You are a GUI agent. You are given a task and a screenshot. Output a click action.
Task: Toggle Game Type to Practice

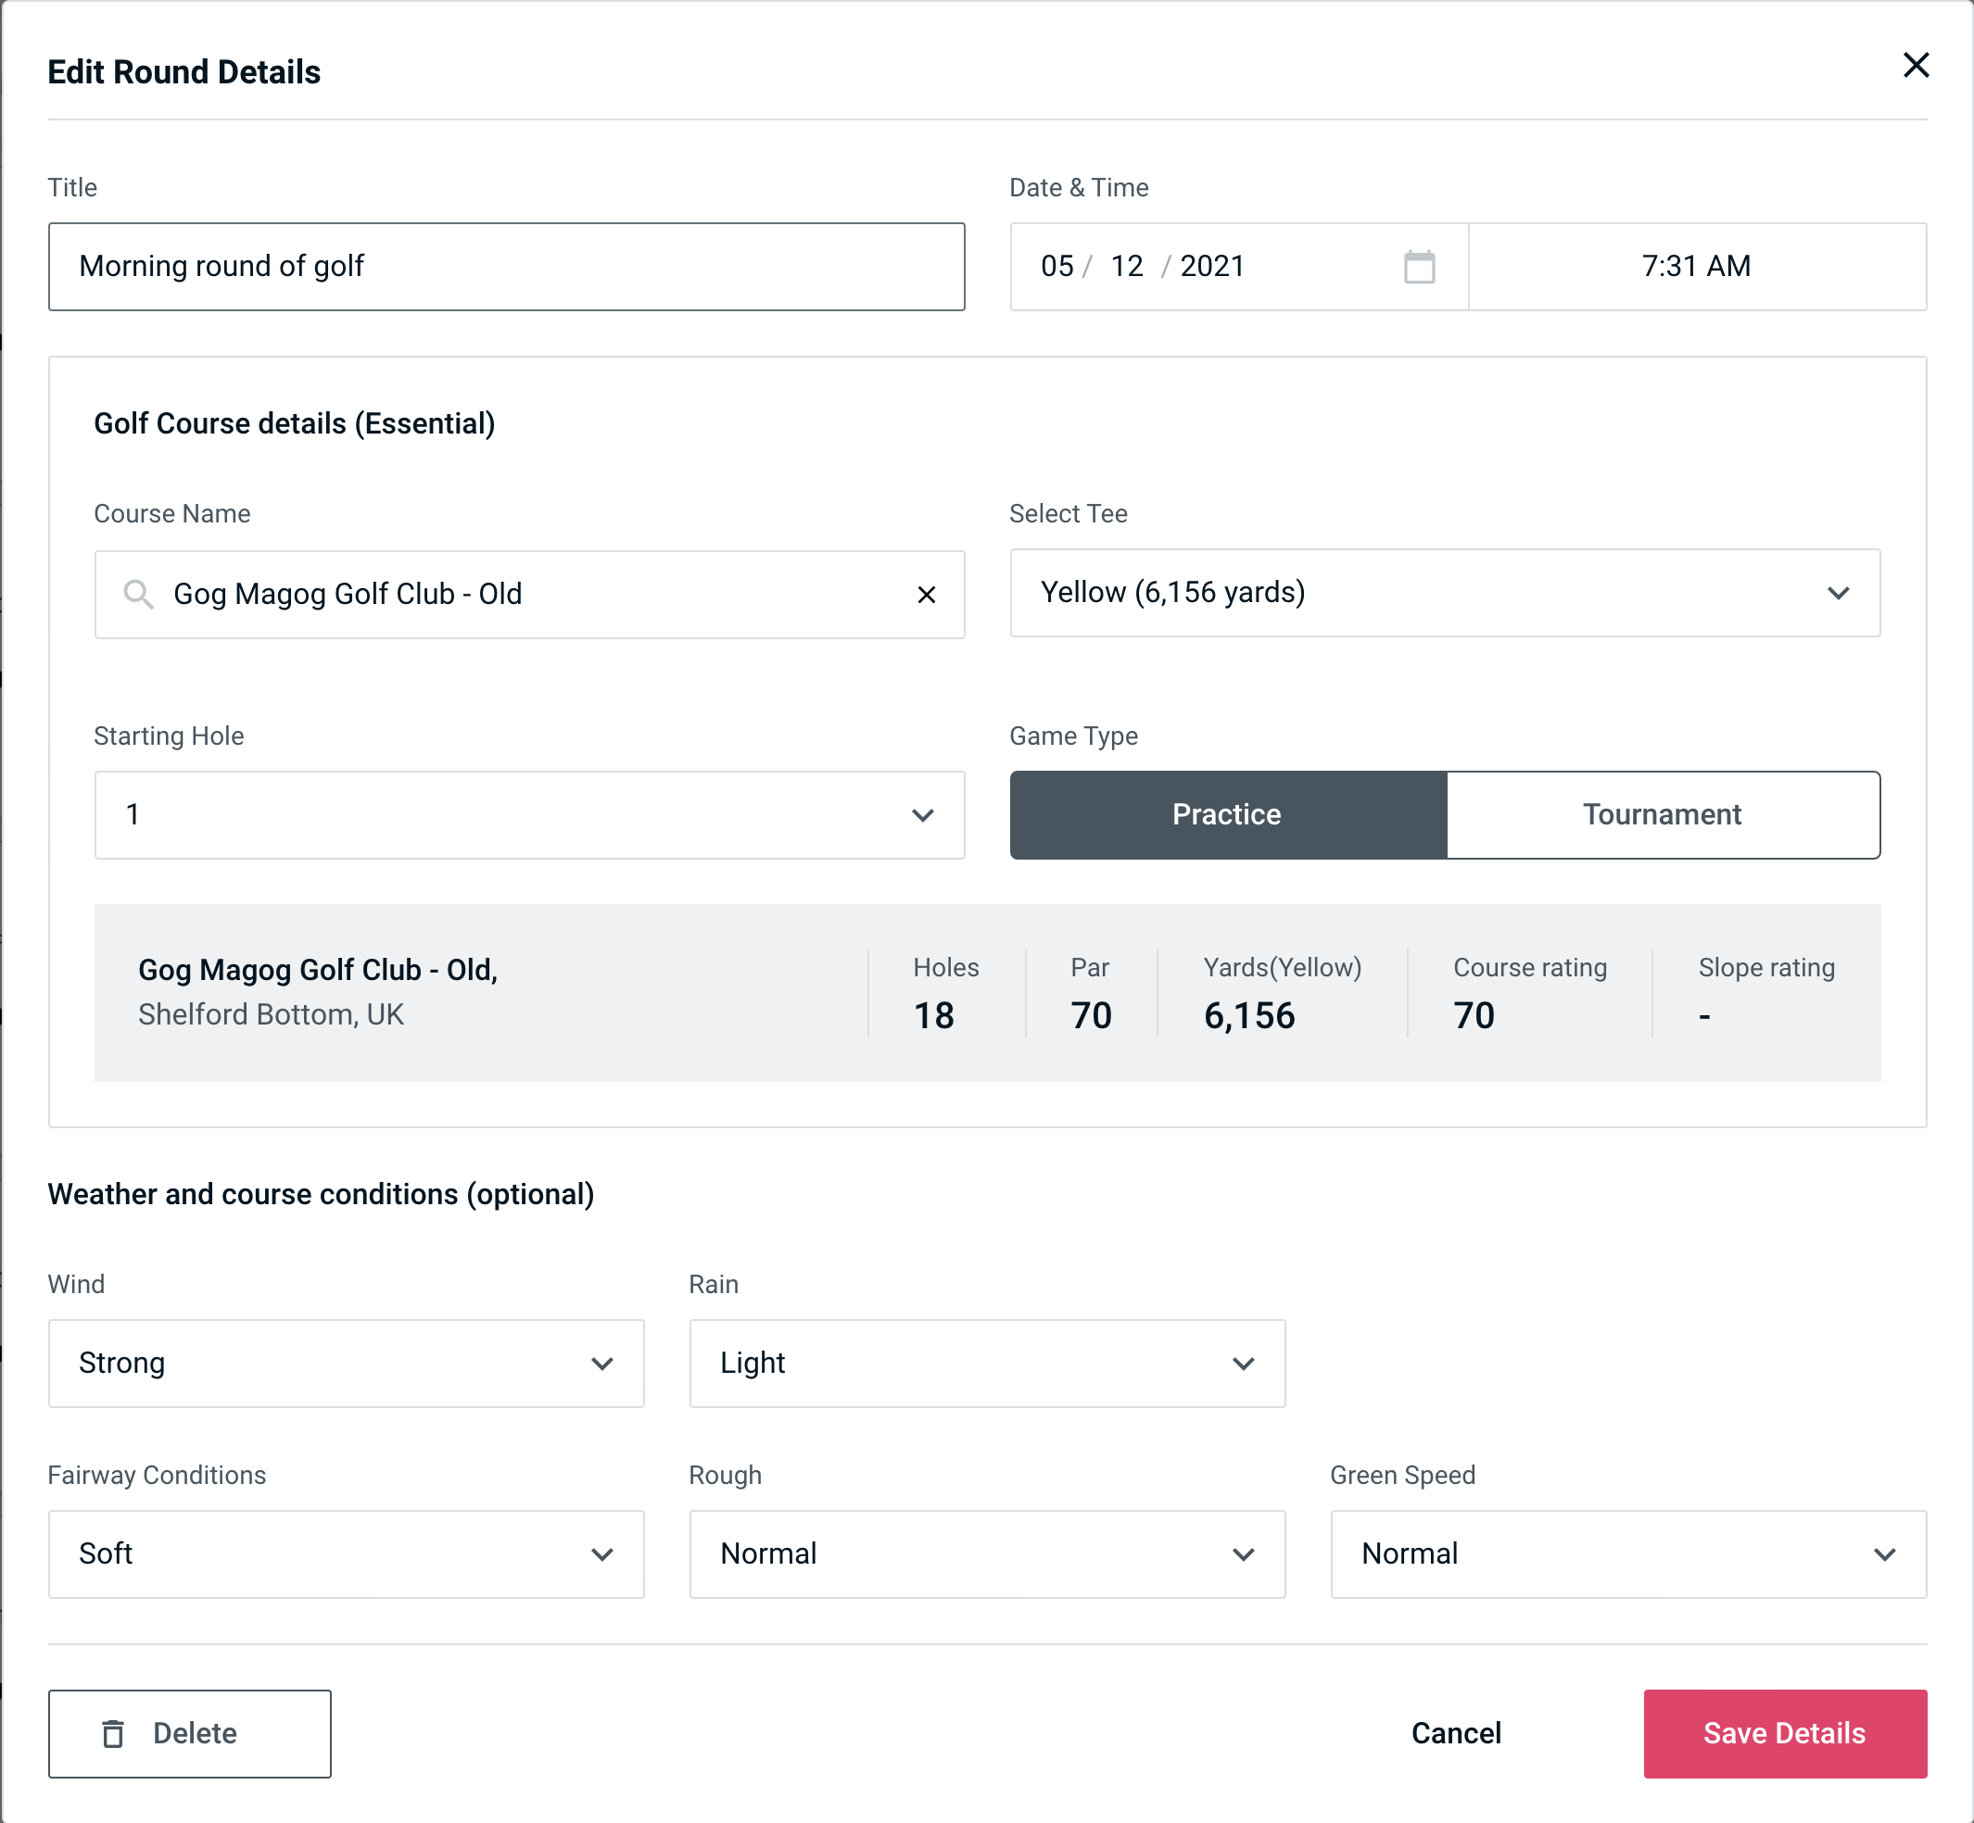tap(1226, 814)
